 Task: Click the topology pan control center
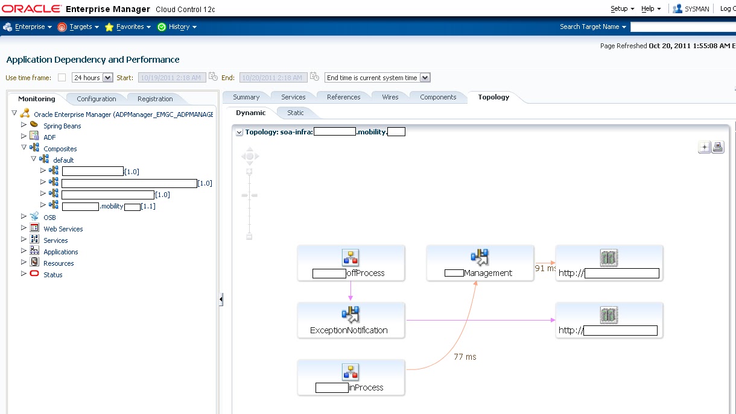(x=250, y=156)
